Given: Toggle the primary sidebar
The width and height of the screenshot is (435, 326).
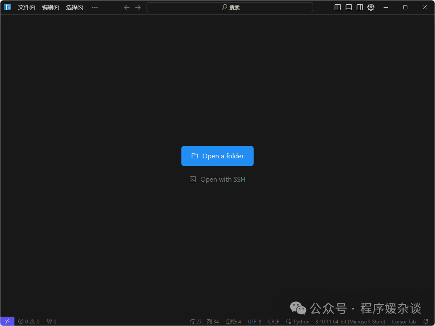Looking at the screenshot, I should point(337,7).
